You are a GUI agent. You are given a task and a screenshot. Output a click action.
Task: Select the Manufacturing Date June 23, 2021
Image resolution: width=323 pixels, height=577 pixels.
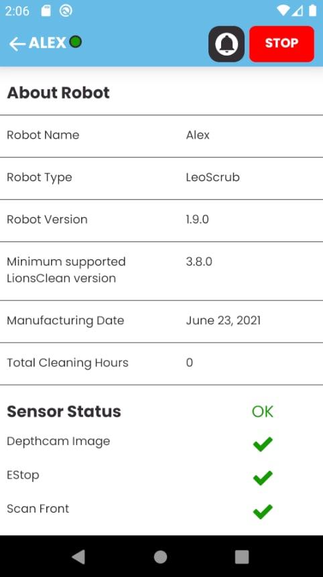pyautogui.click(x=223, y=320)
